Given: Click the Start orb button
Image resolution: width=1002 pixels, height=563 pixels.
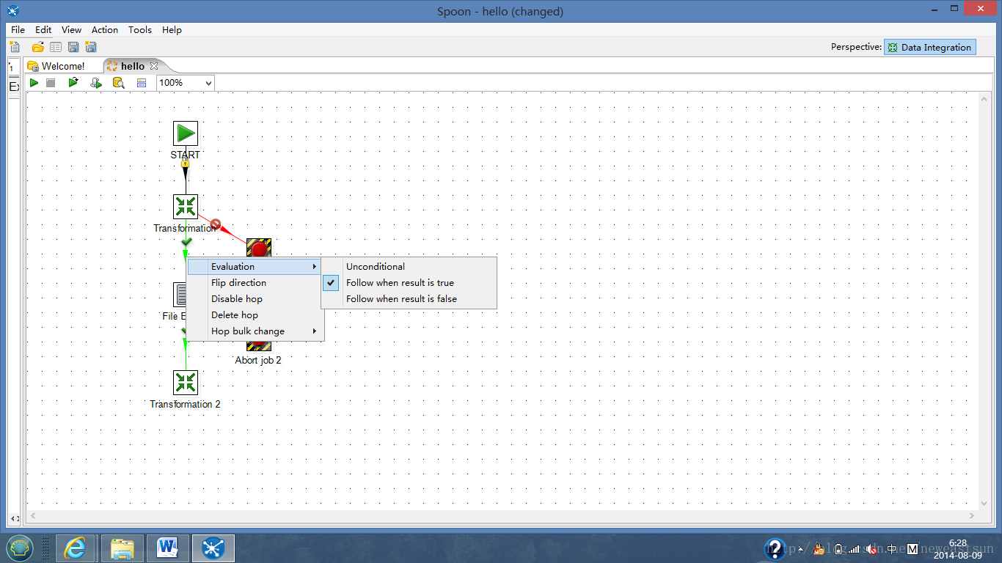Looking at the screenshot, I should (x=20, y=548).
